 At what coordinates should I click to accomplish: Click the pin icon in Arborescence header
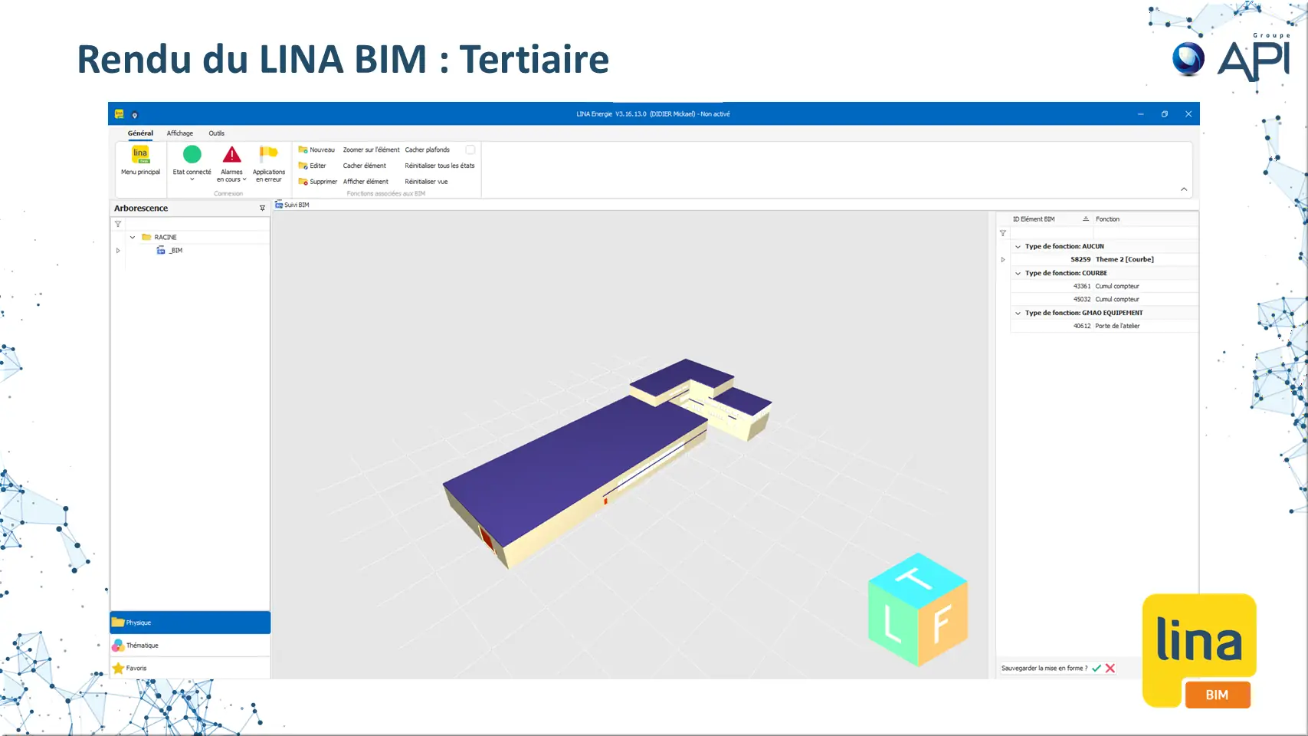click(x=262, y=209)
